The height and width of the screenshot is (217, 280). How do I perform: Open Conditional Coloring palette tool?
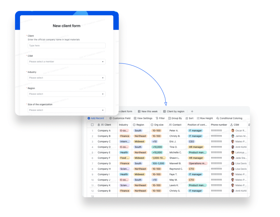click(x=218, y=118)
